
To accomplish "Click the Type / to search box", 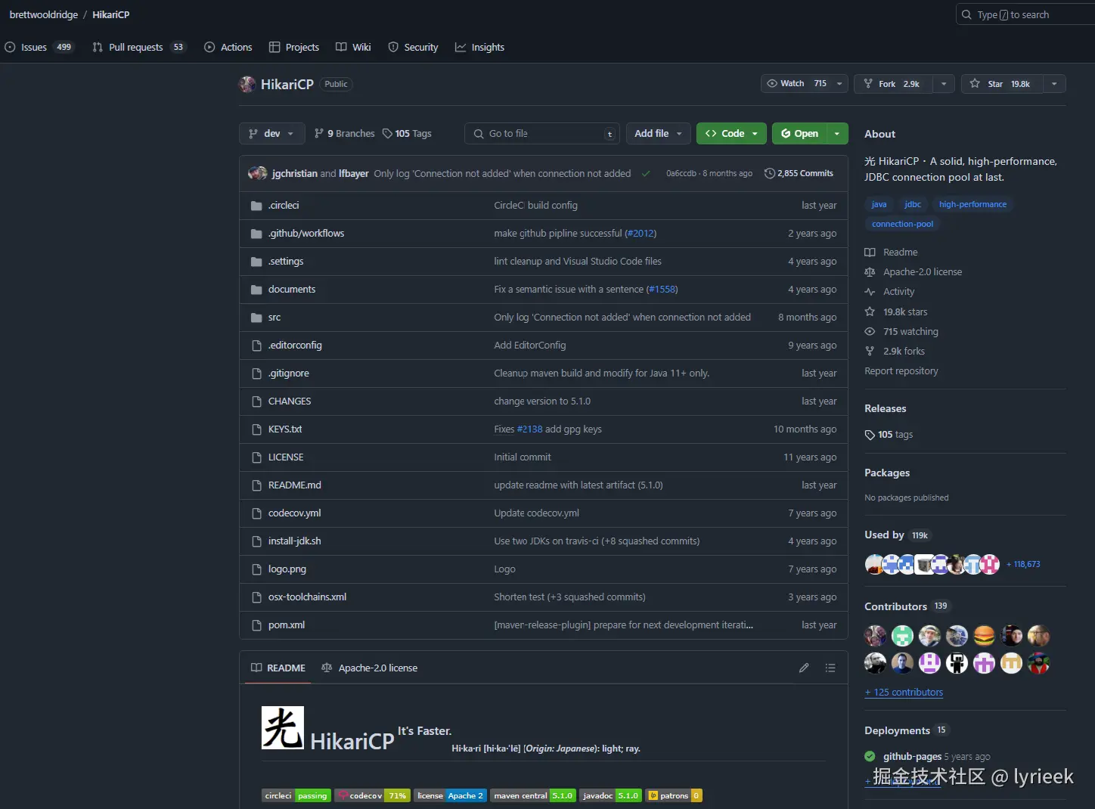I will coord(1026,14).
